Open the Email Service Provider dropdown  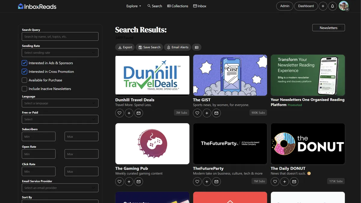click(60, 188)
